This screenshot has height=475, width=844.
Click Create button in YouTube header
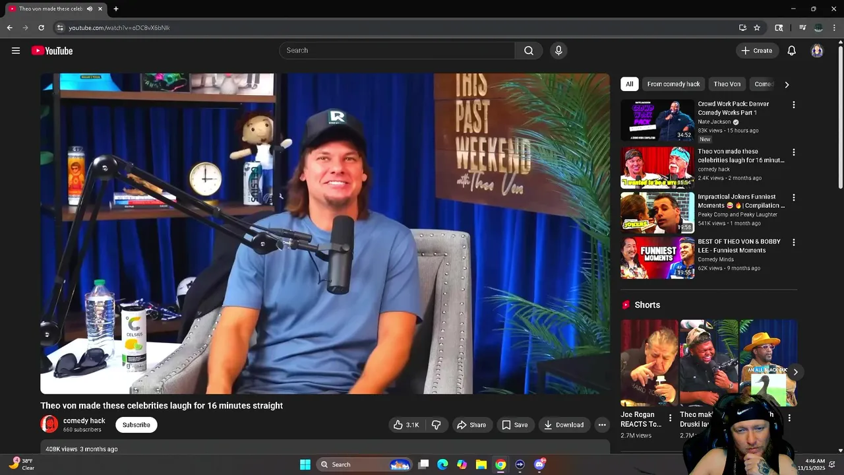click(x=757, y=51)
